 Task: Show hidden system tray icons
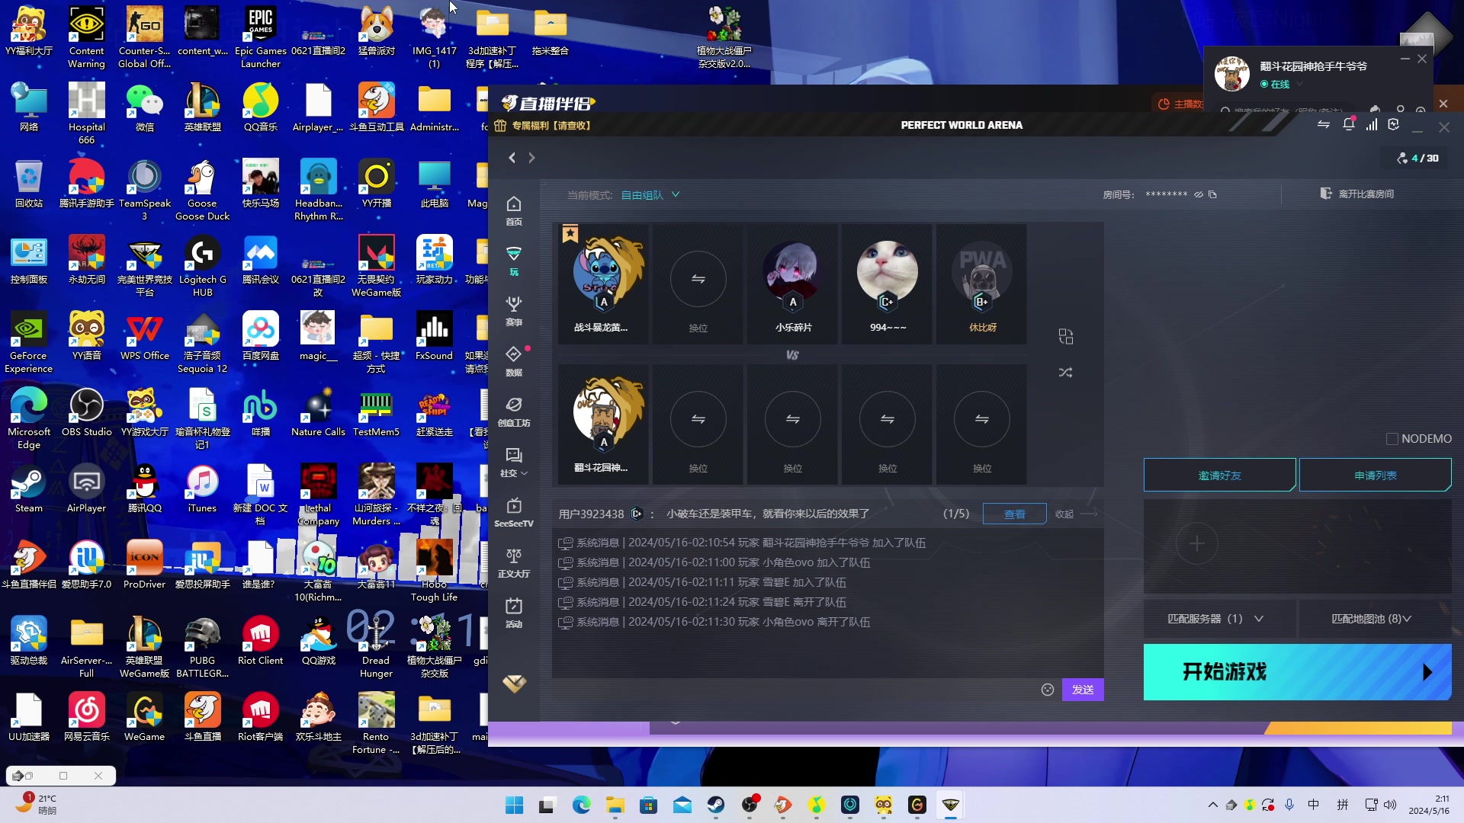point(1213,805)
